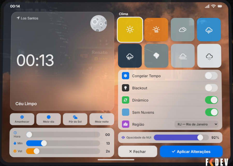Pick the fog weather tile
Viewport: 233px width, 166px height.
183,56
